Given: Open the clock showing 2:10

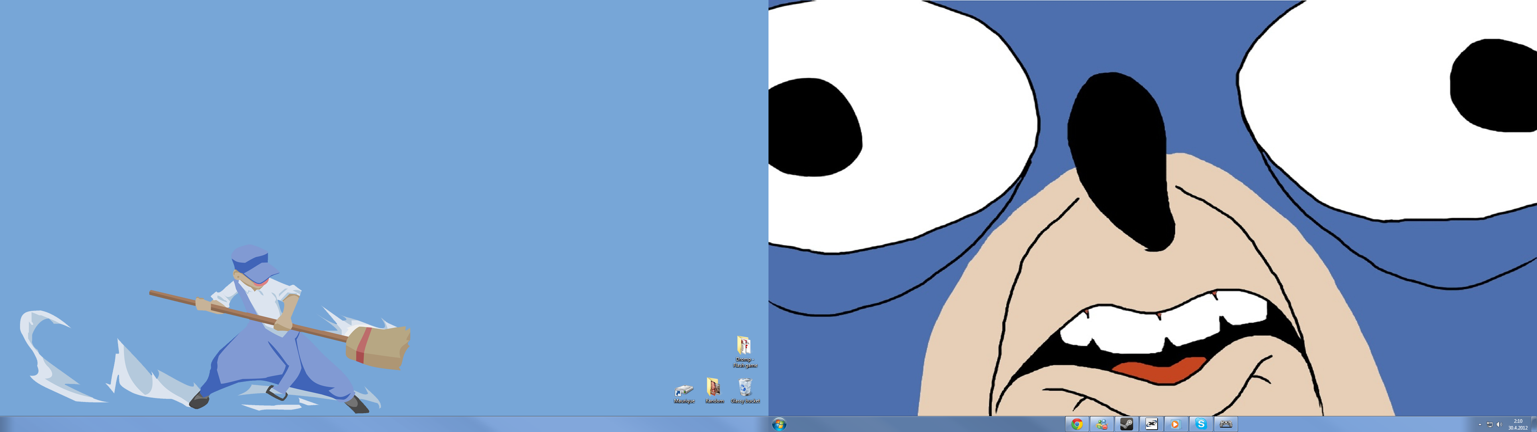Looking at the screenshot, I should click(x=1518, y=424).
